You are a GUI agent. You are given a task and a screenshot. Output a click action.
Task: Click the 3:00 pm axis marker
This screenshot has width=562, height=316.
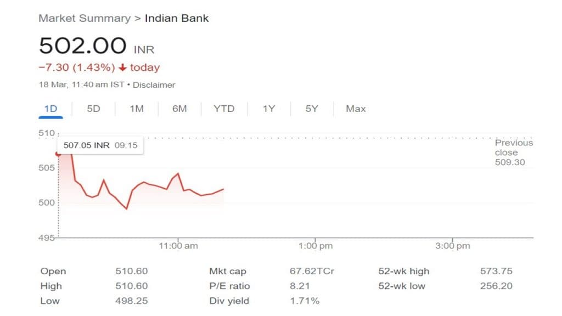[453, 246]
